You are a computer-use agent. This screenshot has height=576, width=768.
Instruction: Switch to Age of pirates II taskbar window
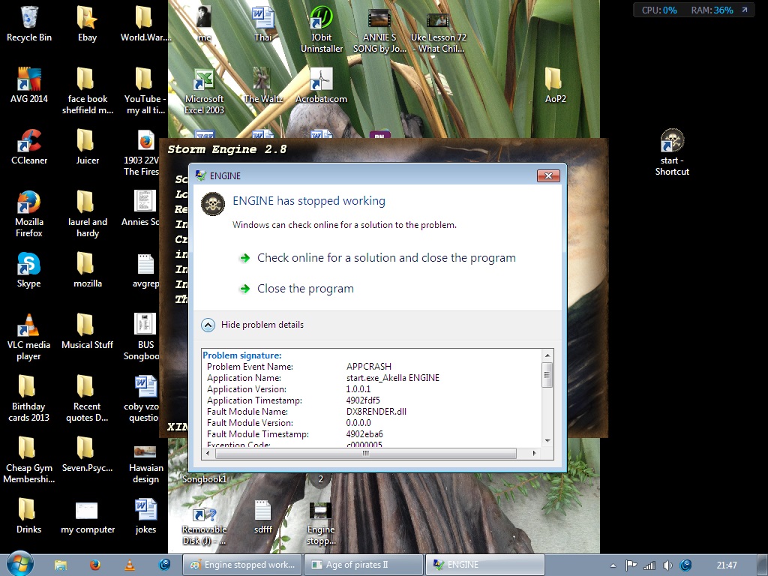point(364,565)
